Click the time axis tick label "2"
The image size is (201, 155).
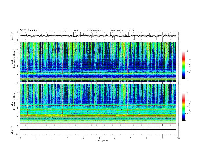click(x=52, y=138)
